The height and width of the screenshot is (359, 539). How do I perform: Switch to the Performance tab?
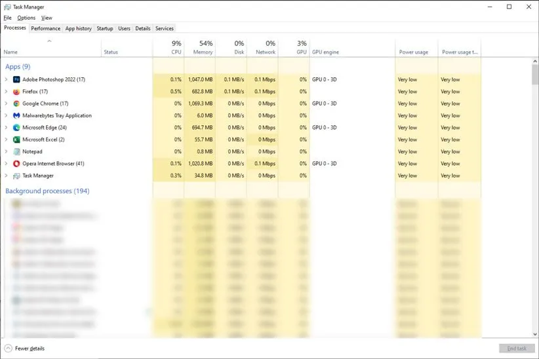tap(46, 29)
